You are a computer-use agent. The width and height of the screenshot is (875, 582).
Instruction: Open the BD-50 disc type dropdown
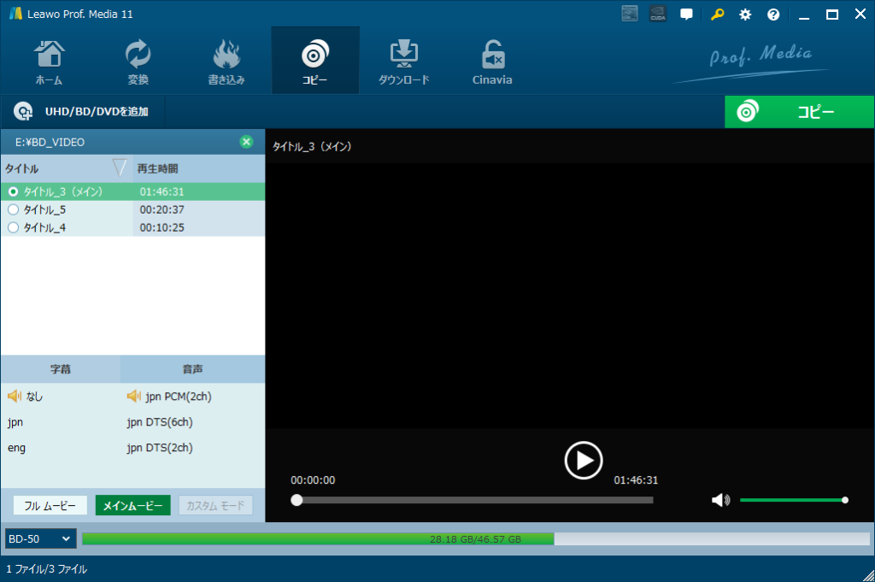pos(40,539)
